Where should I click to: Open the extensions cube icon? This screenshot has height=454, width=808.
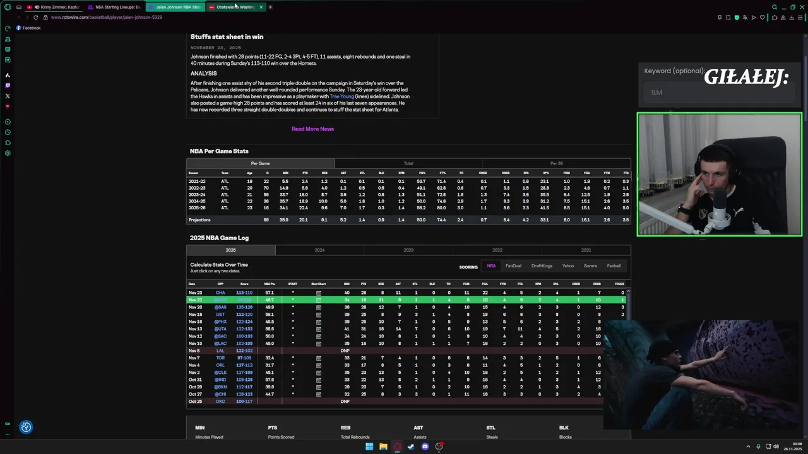[x=775, y=17]
